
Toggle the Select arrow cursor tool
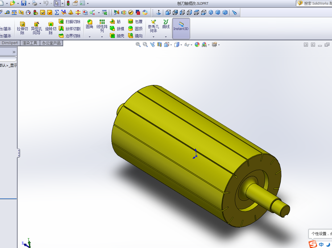[x=57, y=3]
